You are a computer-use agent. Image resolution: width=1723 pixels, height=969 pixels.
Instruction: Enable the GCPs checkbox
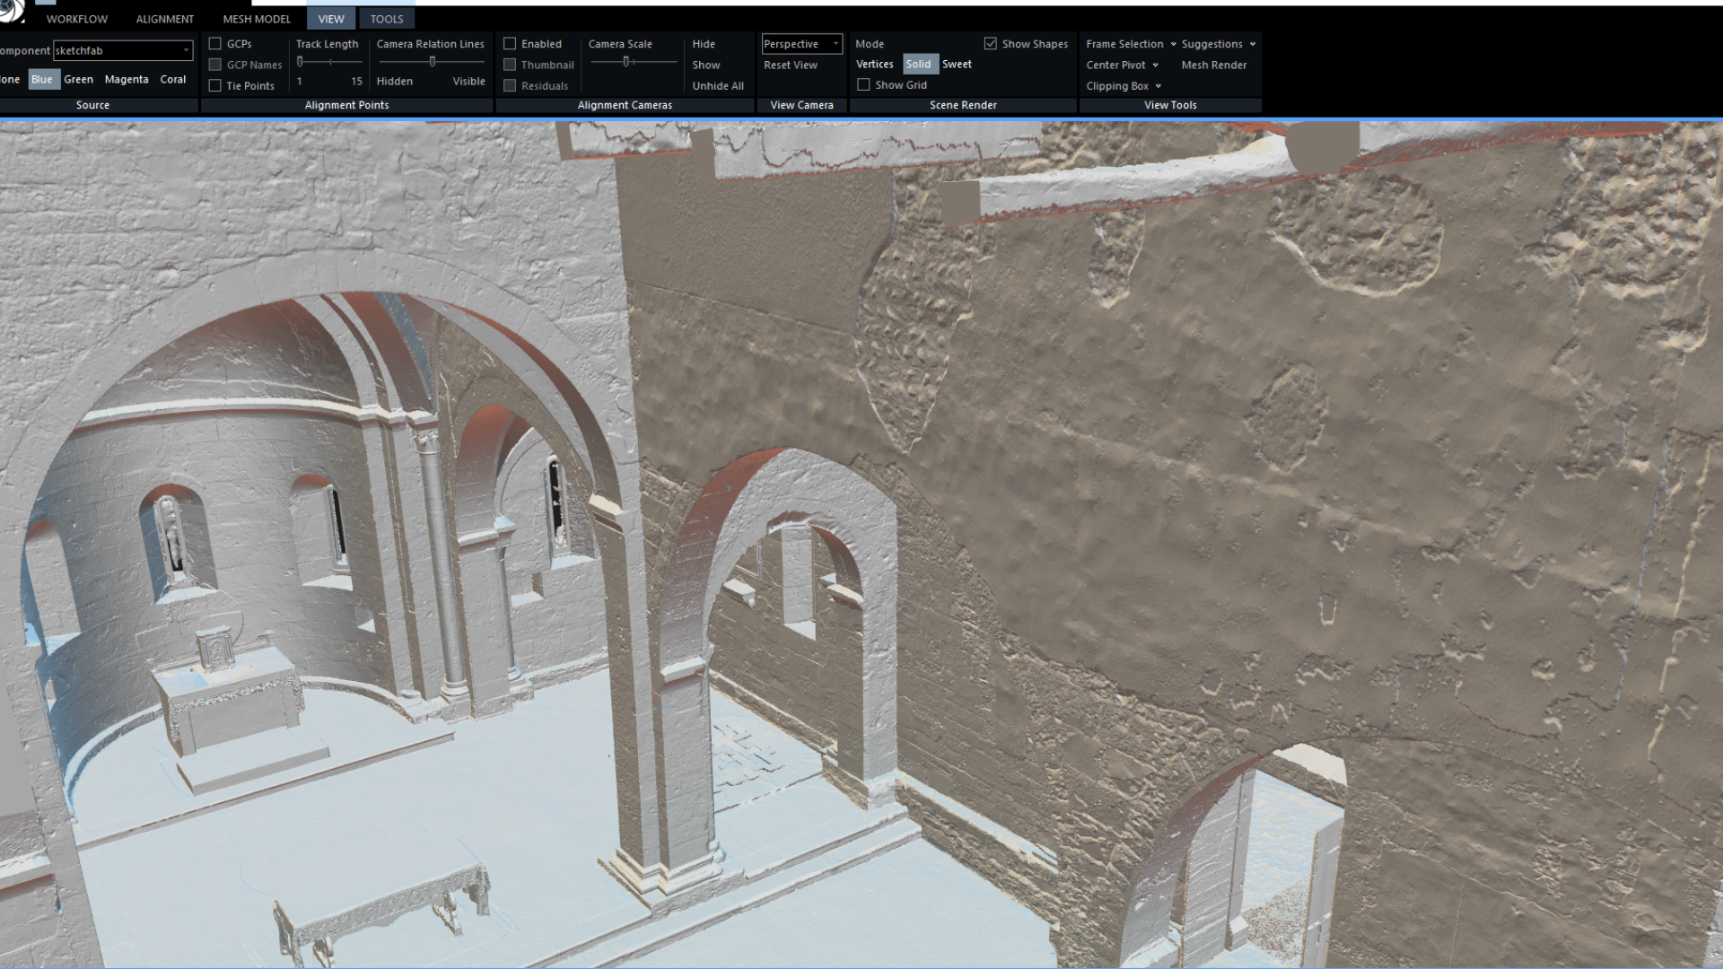215,44
